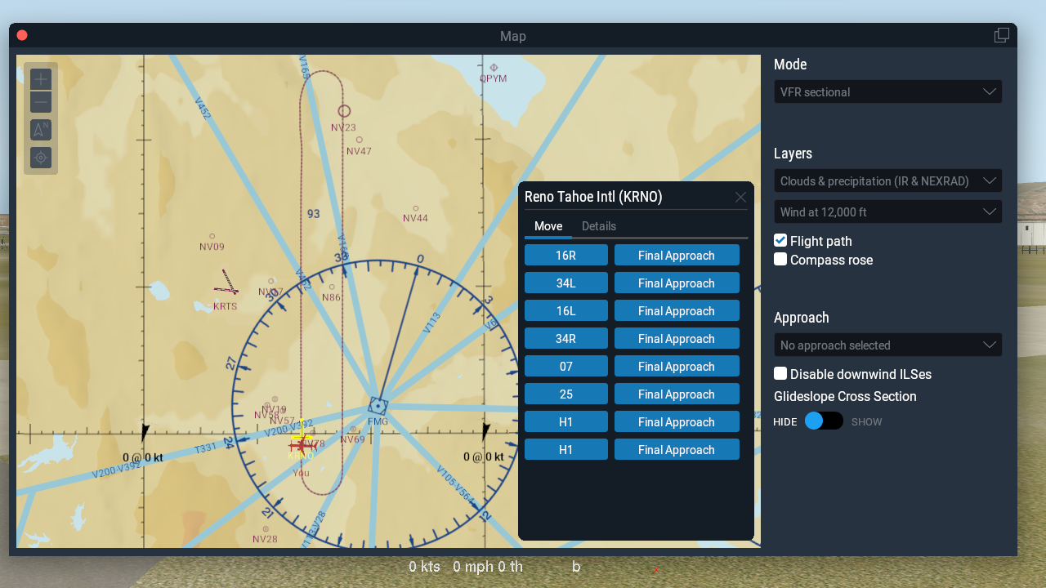Click the V452 airway label on the map

pos(203,109)
